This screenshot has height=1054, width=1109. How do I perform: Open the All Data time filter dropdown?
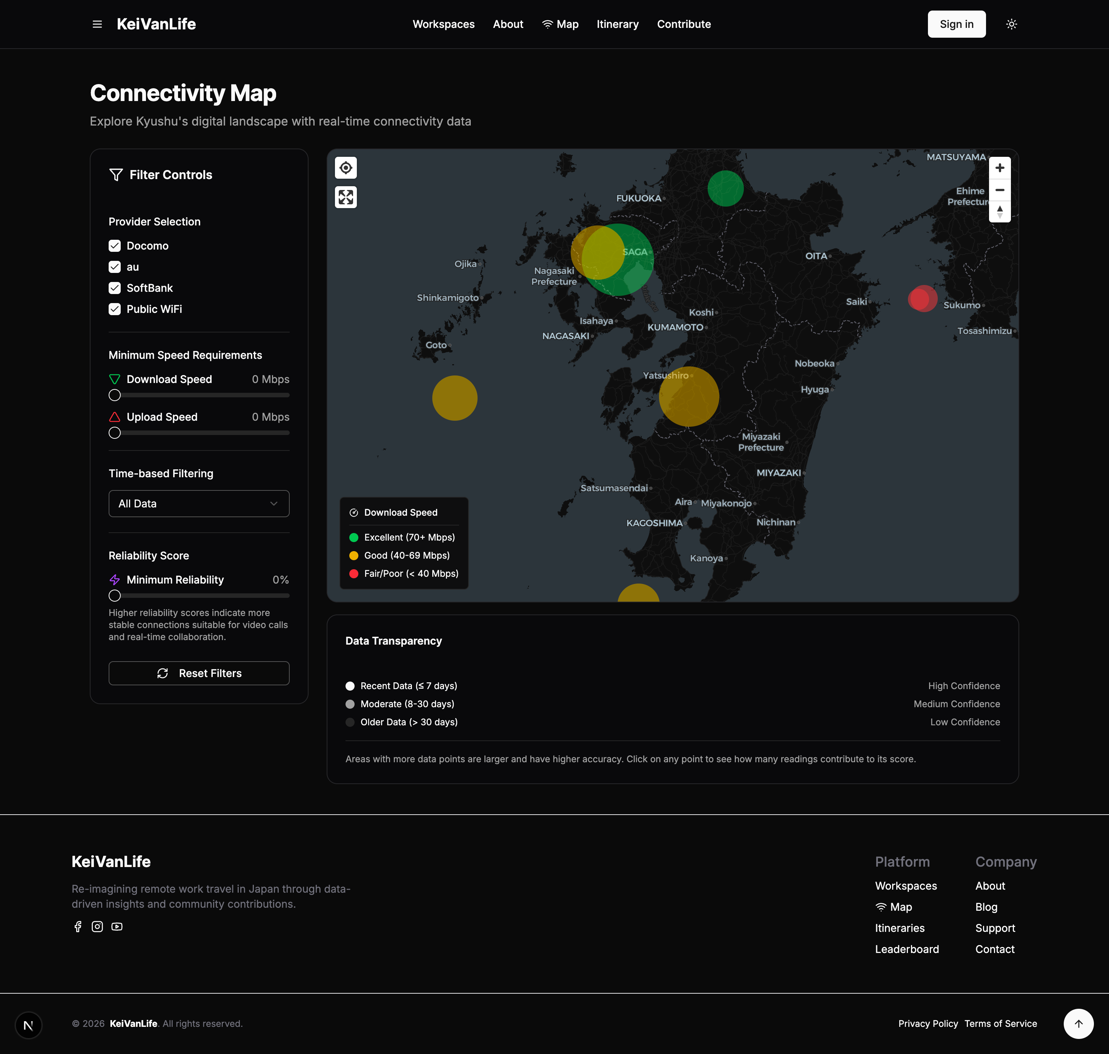pos(199,503)
